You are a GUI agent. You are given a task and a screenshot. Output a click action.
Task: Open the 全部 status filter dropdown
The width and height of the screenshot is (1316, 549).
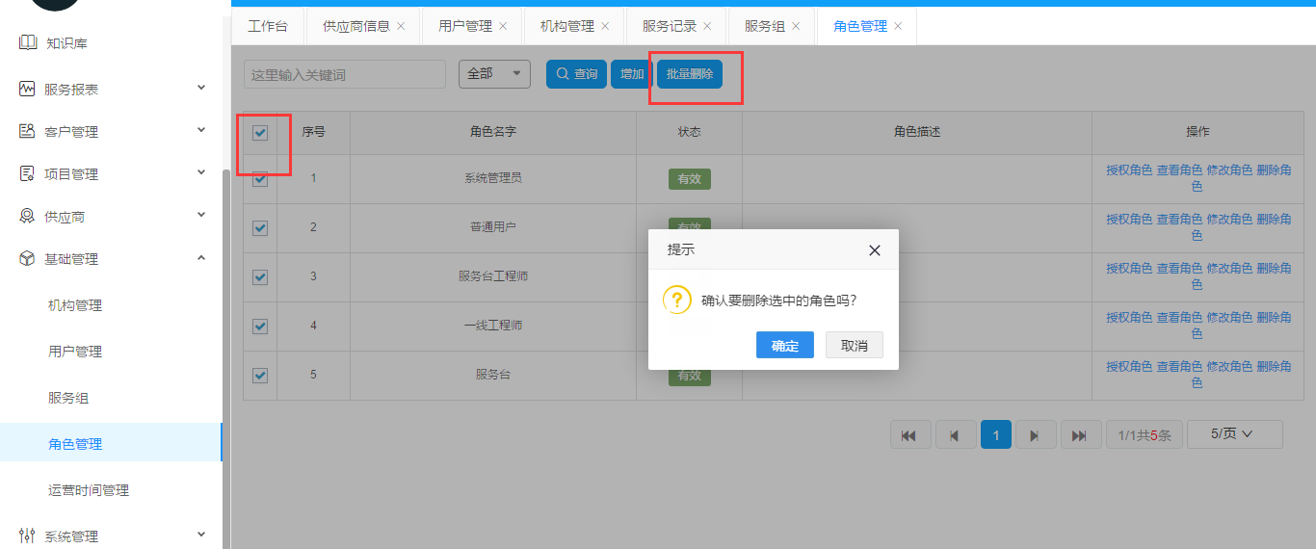coord(494,73)
